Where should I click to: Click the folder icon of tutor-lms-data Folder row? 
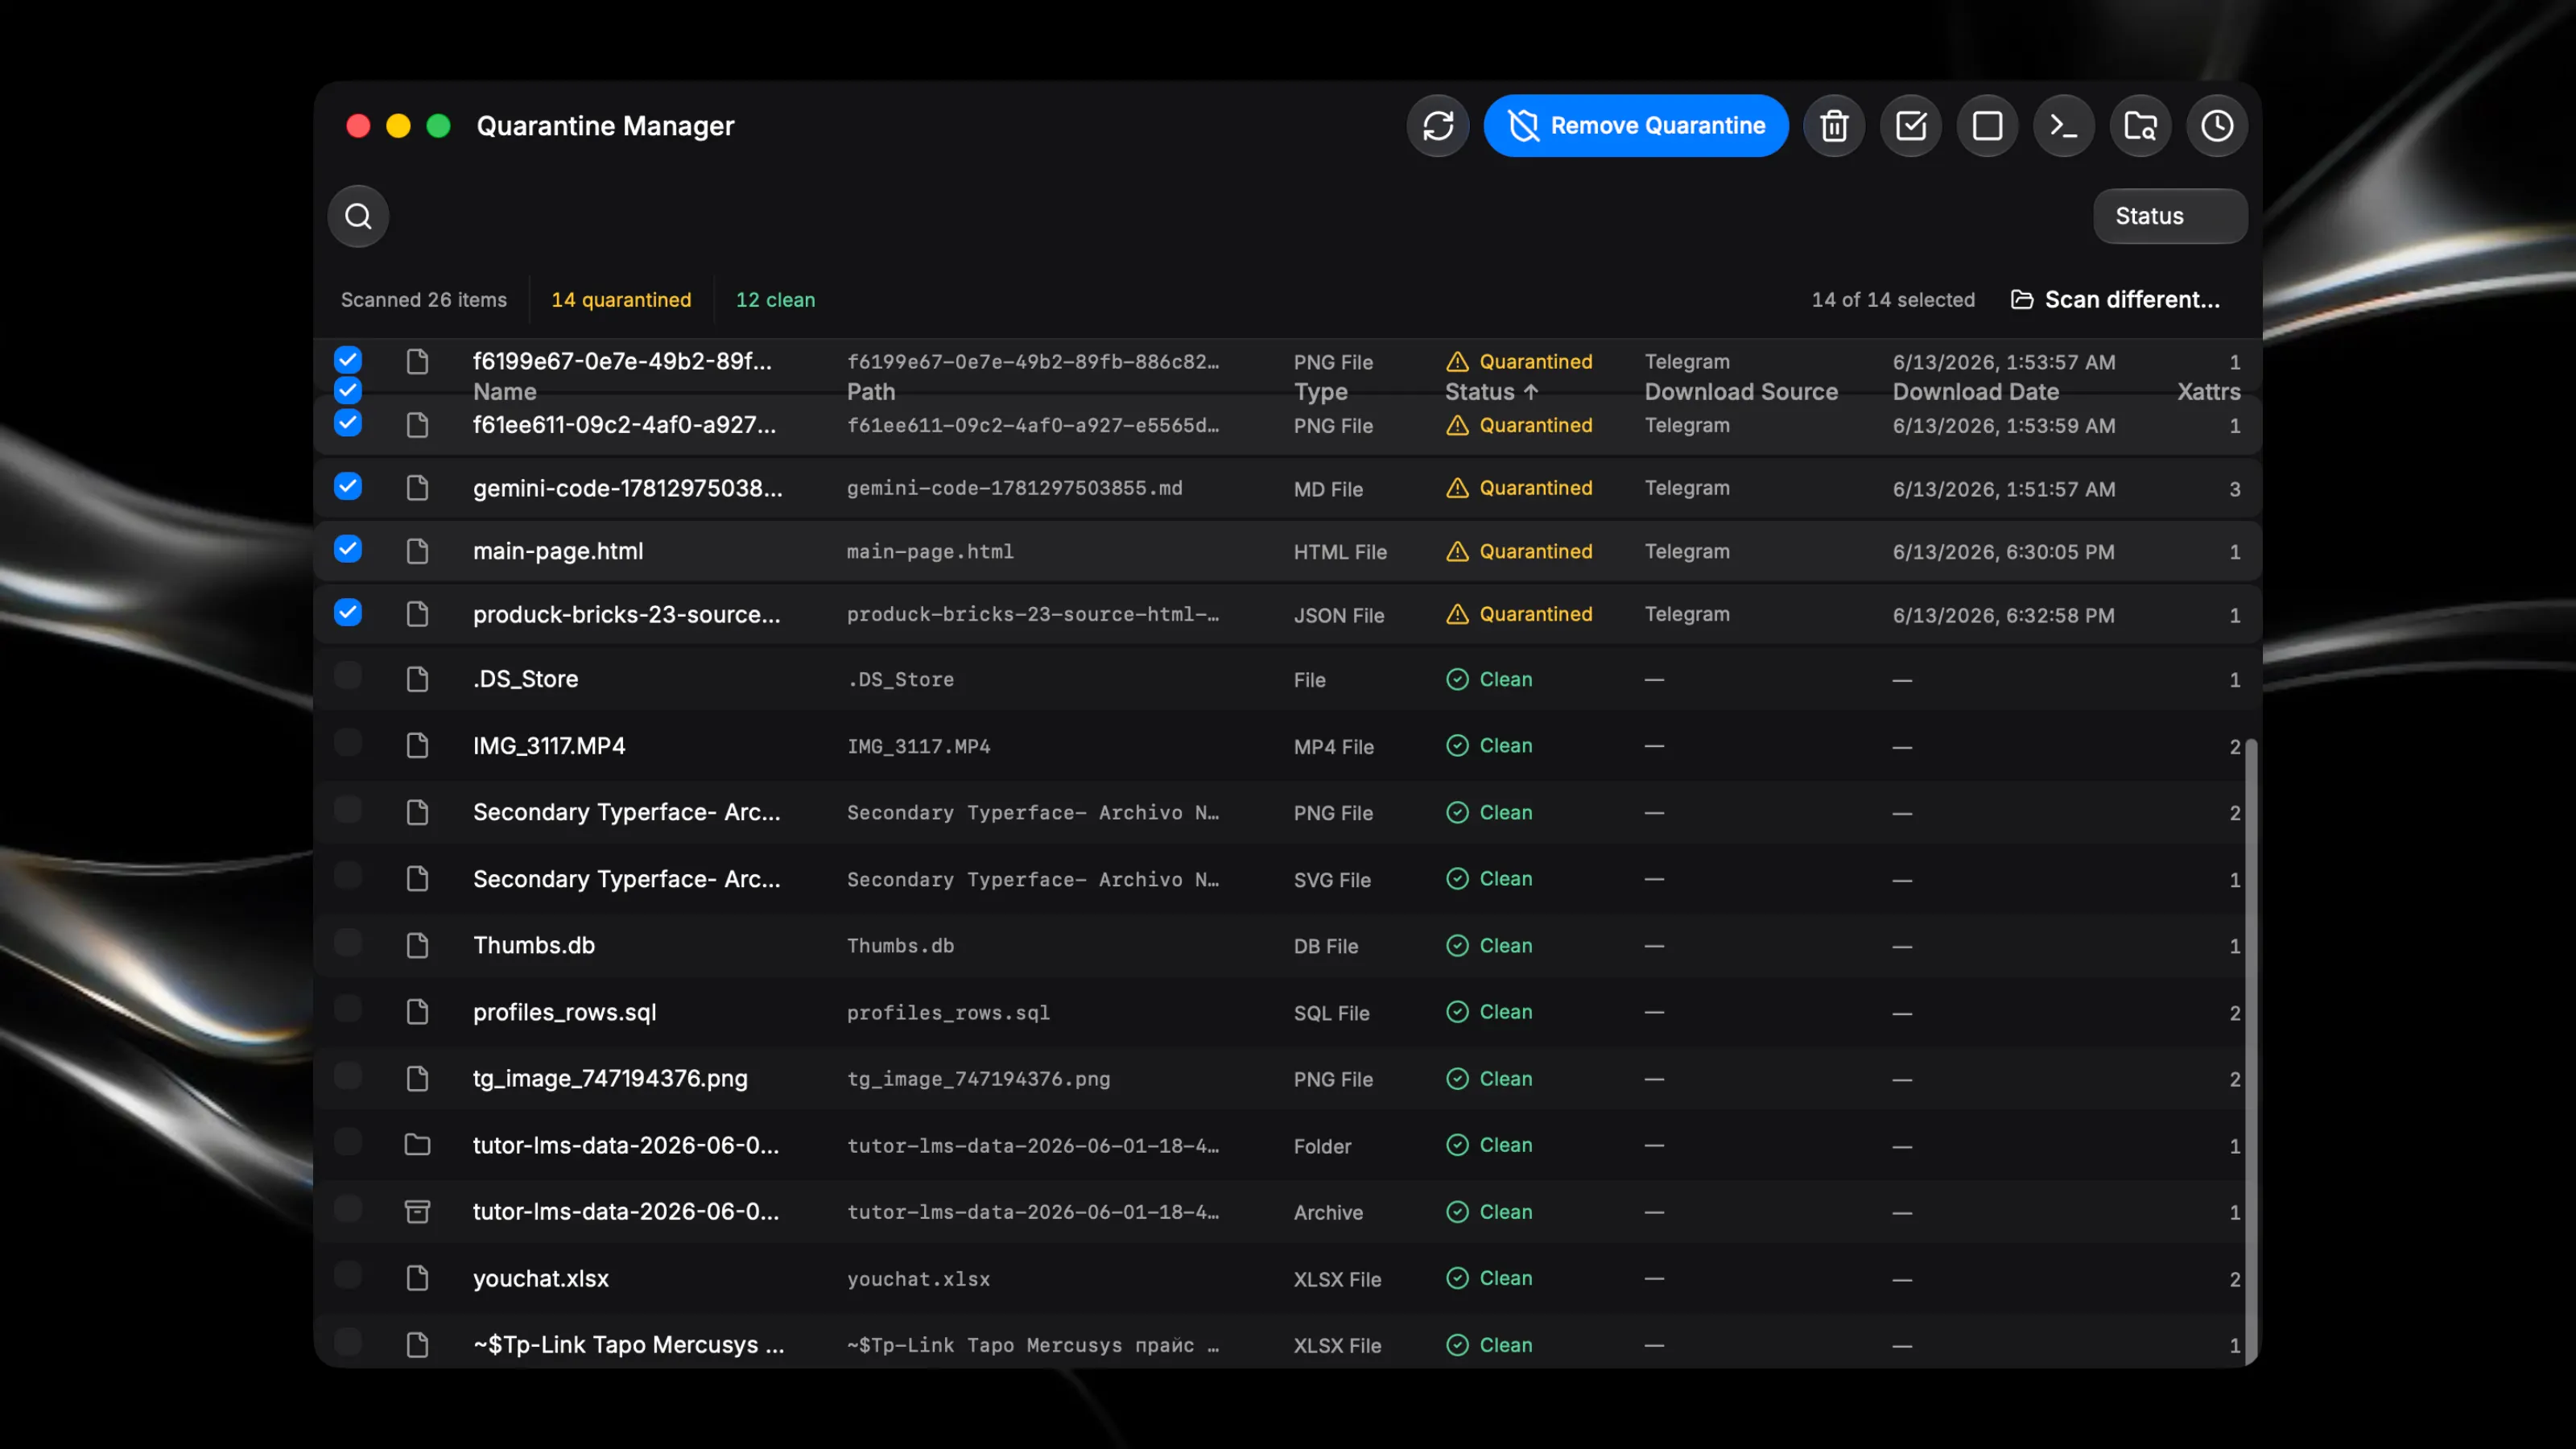pos(417,1145)
